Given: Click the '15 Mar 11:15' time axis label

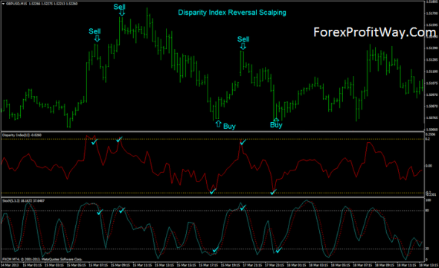Looking at the screenshot, I should pos(142,265).
